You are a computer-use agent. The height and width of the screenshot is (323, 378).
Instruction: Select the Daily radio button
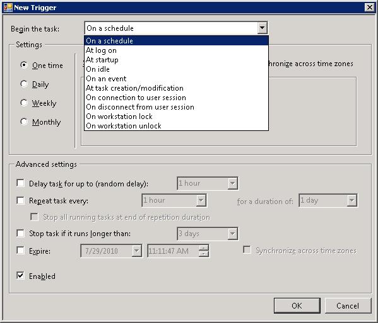point(24,84)
